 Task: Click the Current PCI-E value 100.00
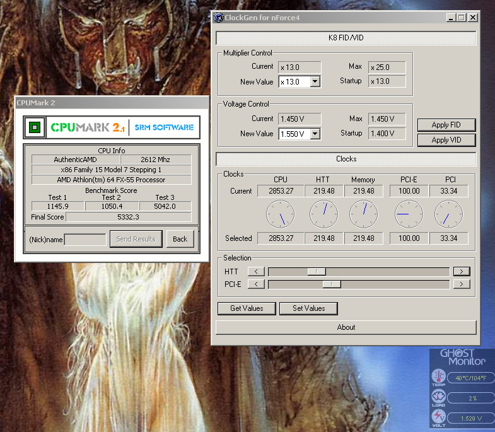point(409,191)
